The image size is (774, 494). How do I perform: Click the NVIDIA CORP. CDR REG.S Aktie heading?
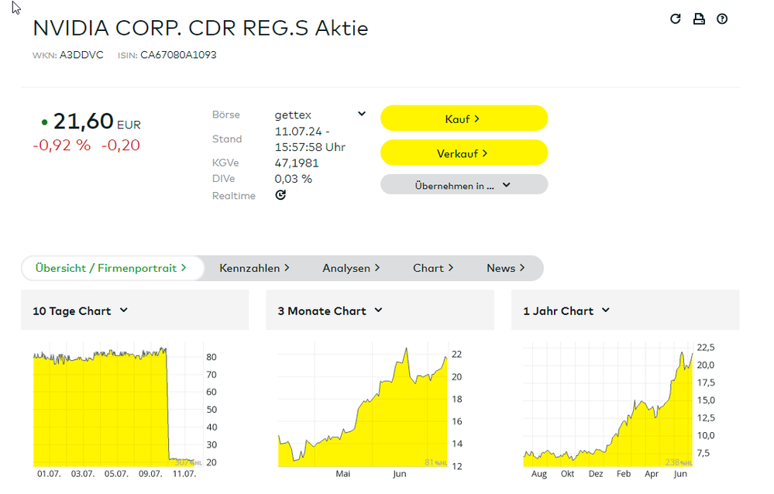click(x=201, y=28)
